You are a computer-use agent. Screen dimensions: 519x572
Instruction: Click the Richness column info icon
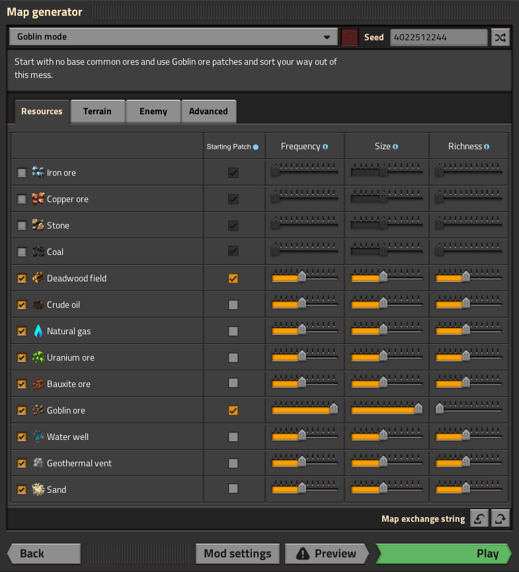click(487, 147)
